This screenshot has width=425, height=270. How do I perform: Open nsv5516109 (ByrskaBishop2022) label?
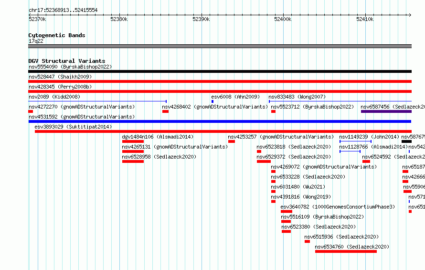click(322, 217)
